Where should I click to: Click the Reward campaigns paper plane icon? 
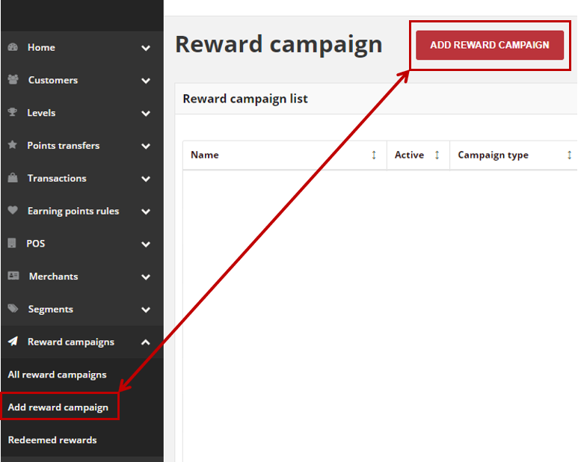(13, 341)
